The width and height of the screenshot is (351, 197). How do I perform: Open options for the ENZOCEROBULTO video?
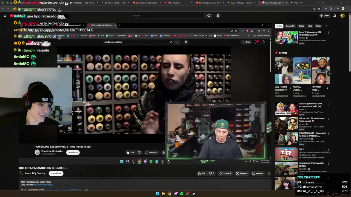click(x=329, y=134)
